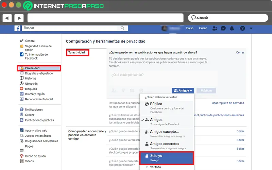Click the Idioma y región icon

point(21,94)
